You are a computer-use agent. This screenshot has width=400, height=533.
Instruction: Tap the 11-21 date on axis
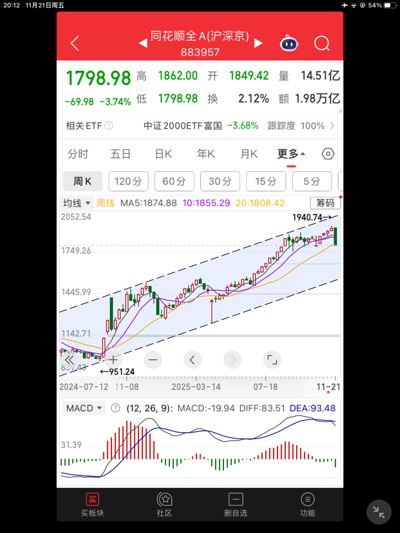328,387
